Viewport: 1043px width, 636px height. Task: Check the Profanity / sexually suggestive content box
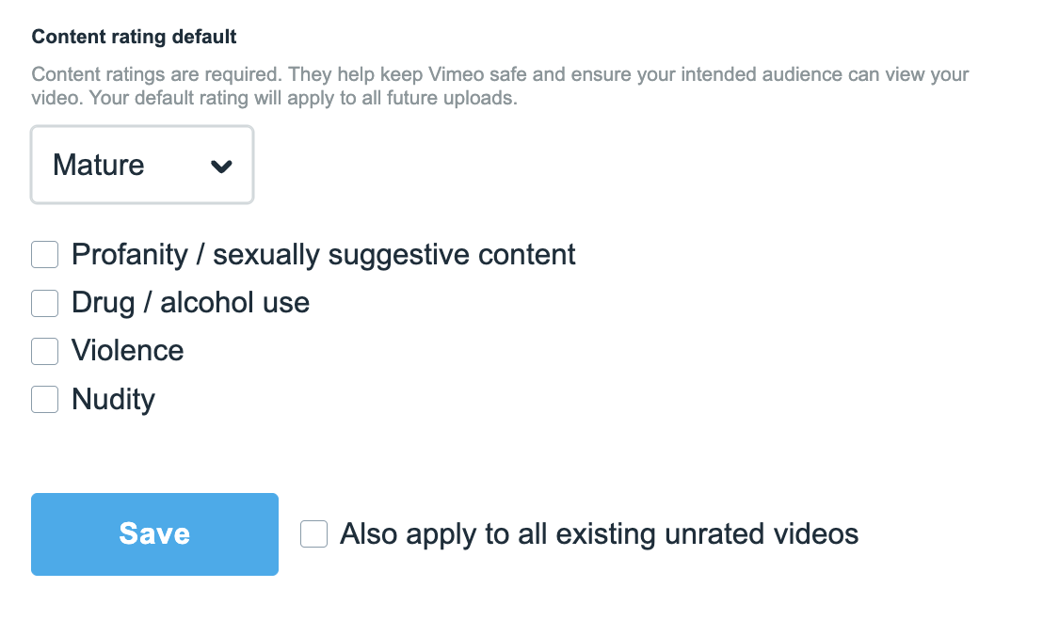point(45,255)
